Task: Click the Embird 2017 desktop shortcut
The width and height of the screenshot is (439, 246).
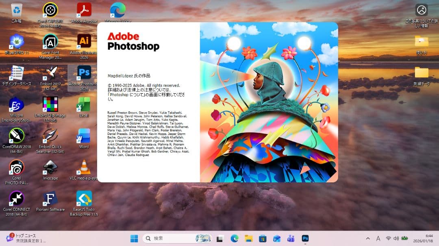Action: coord(50,73)
